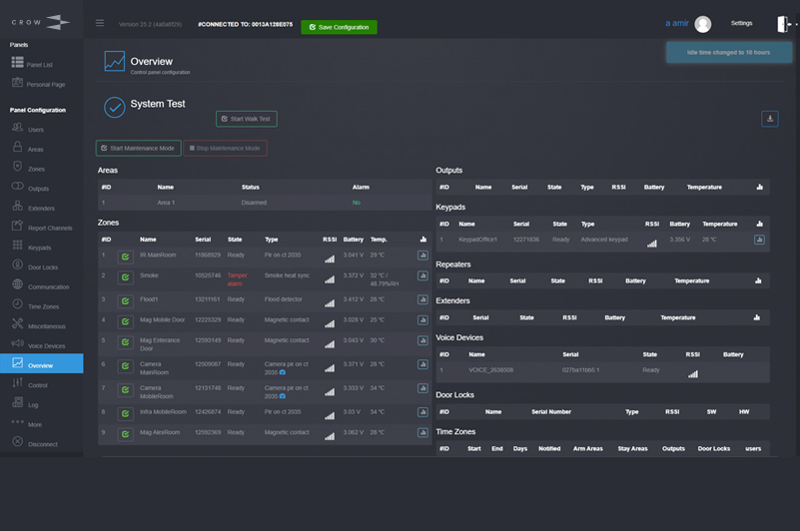The height and width of the screenshot is (531, 800).
Task: Click the Save Configuration button
Action: pyautogui.click(x=339, y=27)
